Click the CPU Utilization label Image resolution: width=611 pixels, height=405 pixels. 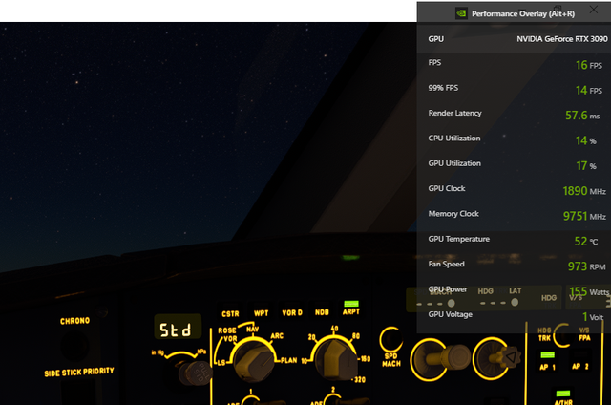click(454, 138)
